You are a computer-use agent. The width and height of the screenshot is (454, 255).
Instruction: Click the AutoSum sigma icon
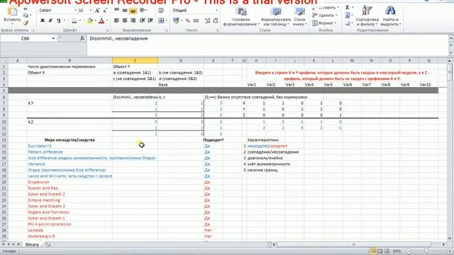click(x=348, y=8)
